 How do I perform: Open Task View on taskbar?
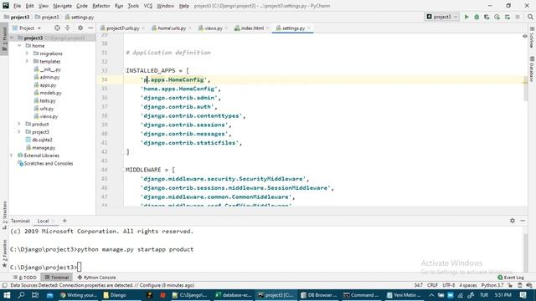click(35, 295)
